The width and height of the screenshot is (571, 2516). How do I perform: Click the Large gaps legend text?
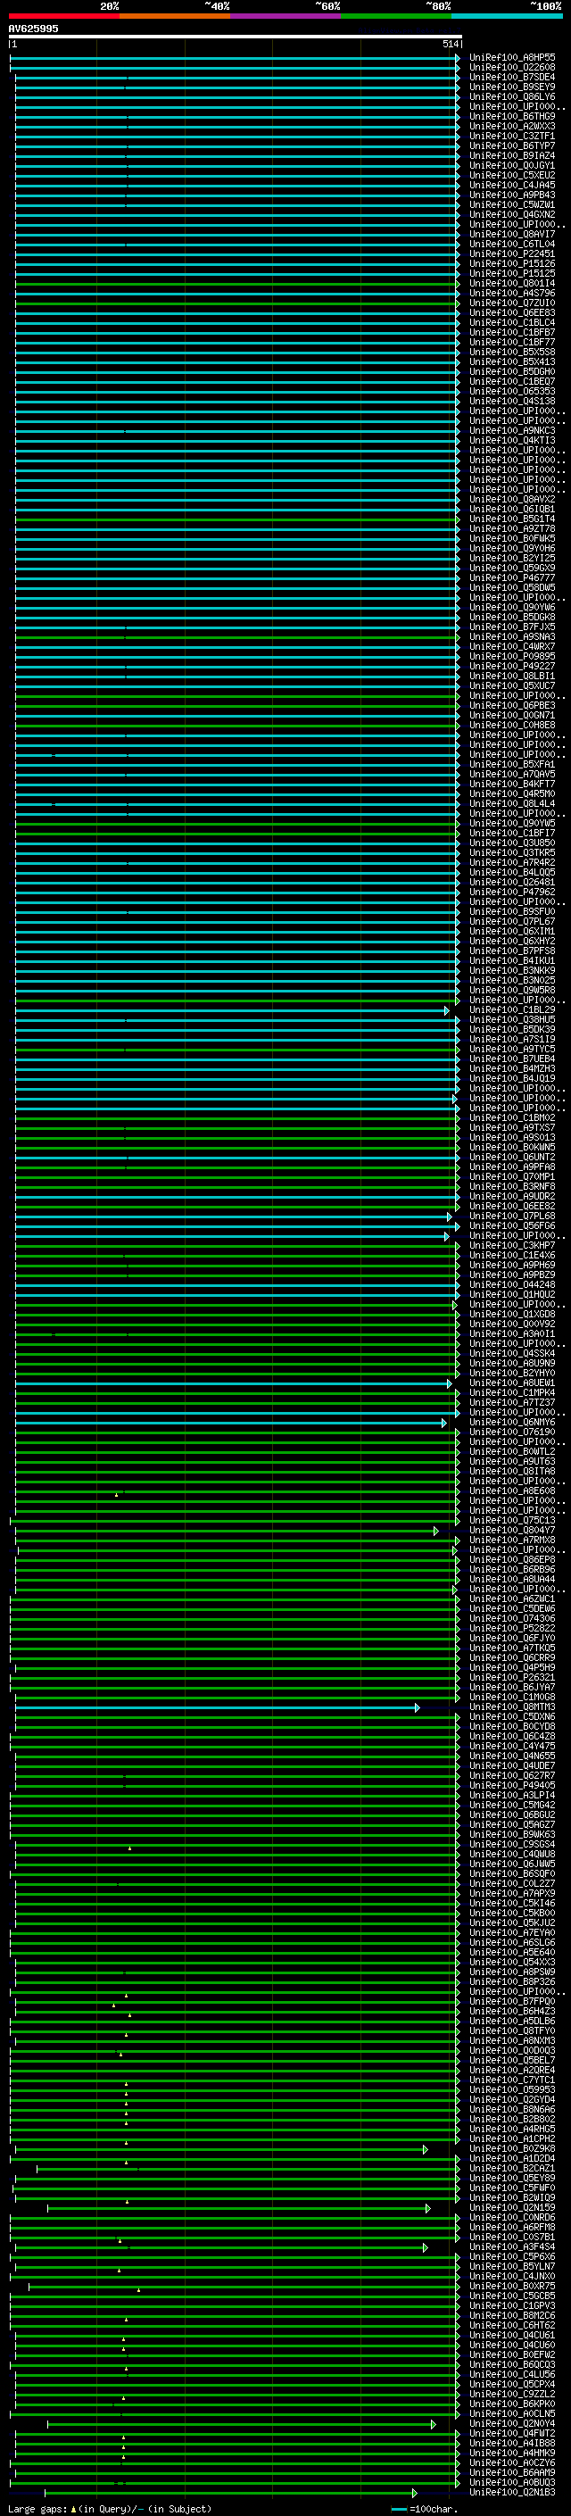pyautogui.click(x=110, y=2508)
